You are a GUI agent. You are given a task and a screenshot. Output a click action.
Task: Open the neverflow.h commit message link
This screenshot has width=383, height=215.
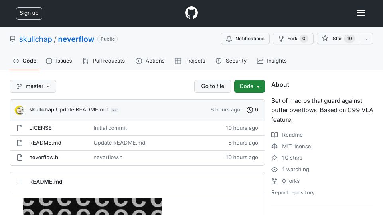point(108,158)
